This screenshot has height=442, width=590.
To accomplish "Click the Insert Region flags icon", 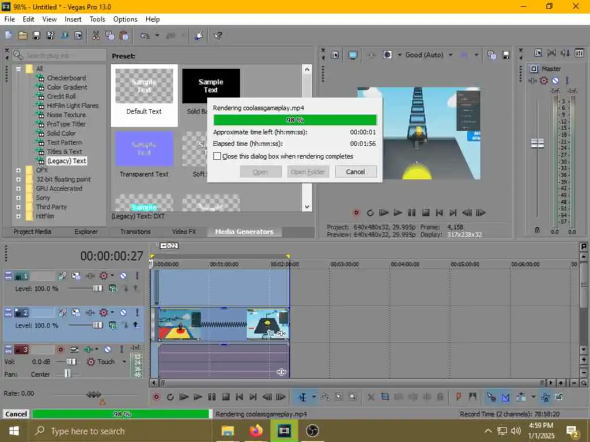I will (472, 397).
